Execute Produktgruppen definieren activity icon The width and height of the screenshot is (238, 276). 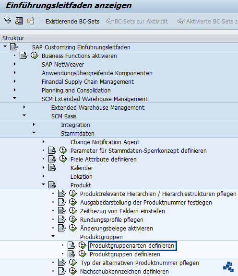point(83,254)
